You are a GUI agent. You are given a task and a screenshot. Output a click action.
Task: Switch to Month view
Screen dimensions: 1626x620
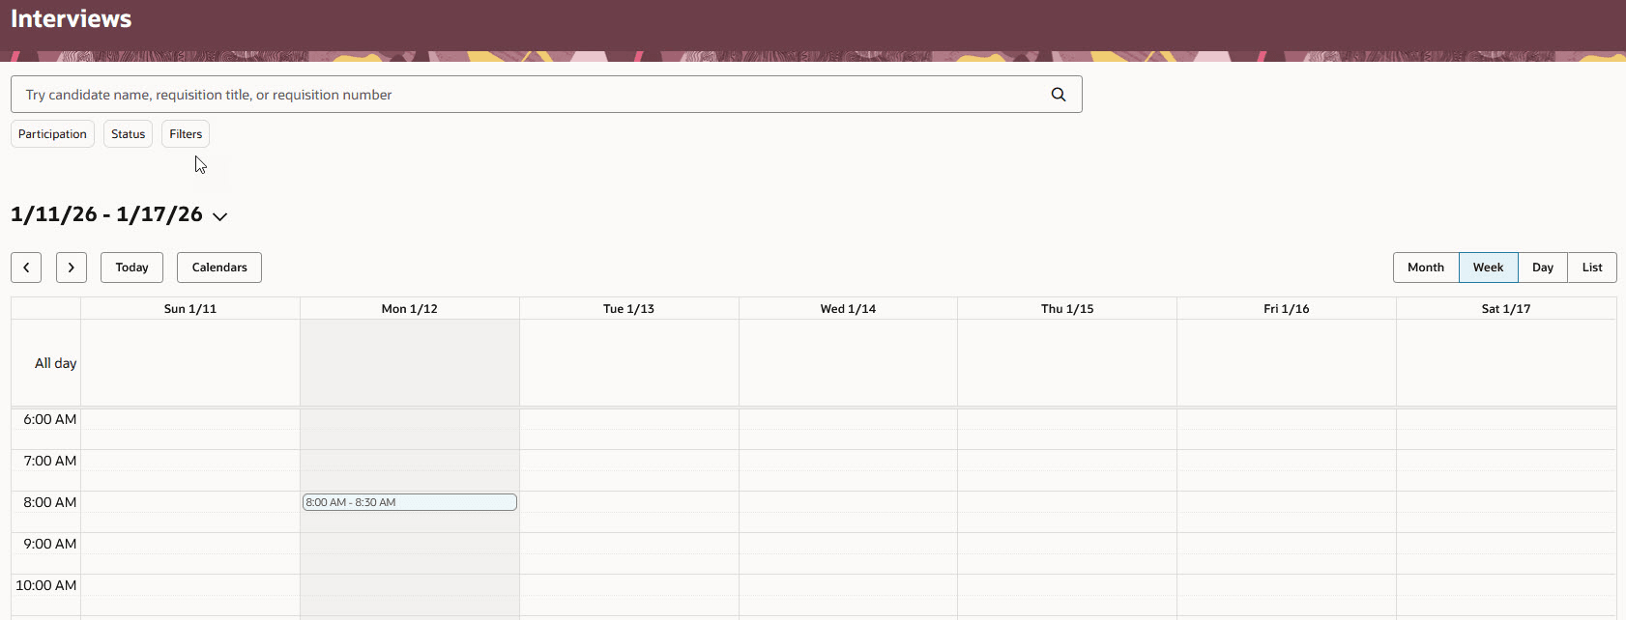pyautogui.click(x=1426, y=268)
